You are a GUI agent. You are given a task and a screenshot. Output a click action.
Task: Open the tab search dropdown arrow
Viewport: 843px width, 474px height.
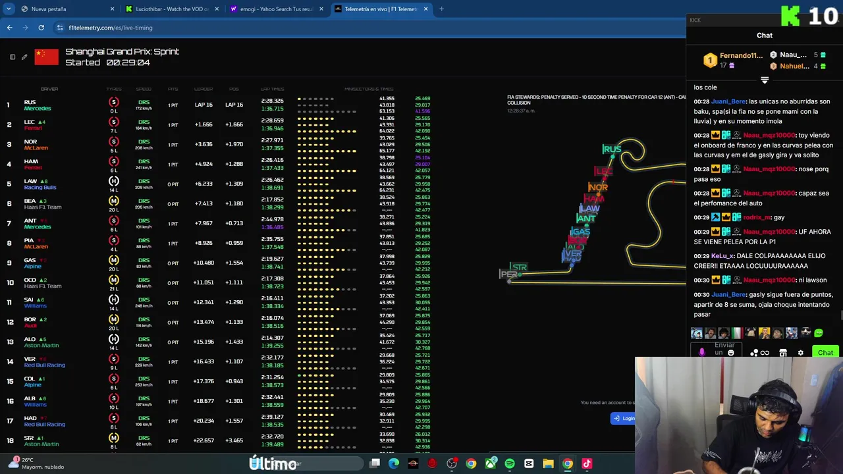tap(9, 9)
